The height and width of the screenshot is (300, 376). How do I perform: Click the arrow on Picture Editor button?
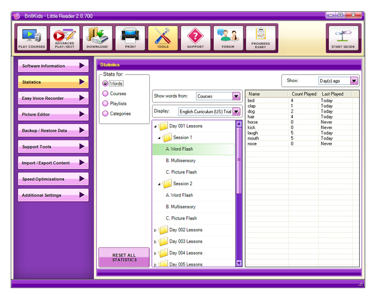tap(82, 114)
